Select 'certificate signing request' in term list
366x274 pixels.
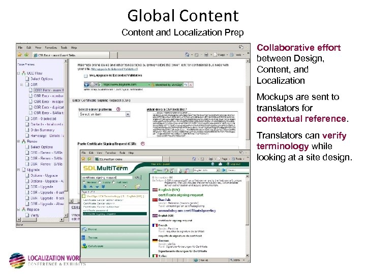click(x=114, y=214)
